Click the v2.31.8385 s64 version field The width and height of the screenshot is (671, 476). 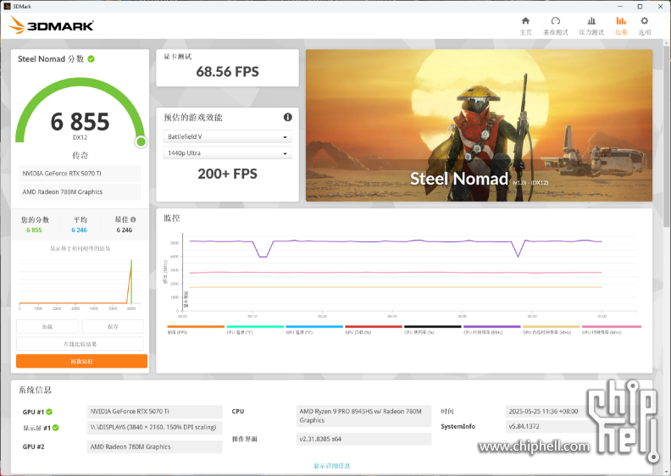point(363,439)
